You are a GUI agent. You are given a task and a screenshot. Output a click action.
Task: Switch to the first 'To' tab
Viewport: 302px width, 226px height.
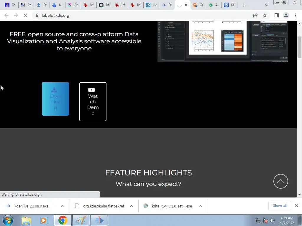tap(10, 5)
